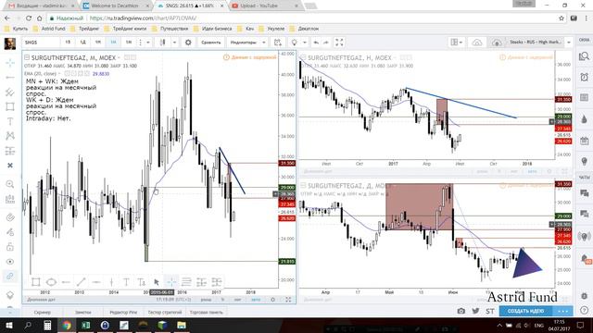Select the text tool in left sidebar
Screen dimensions: 593x333
click(x=10, y=121)
